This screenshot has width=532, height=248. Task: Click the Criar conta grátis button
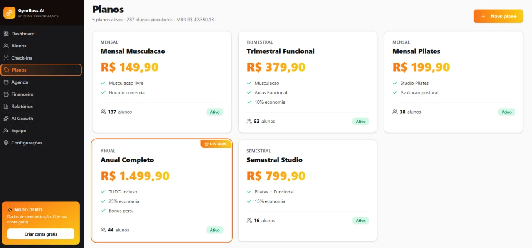(x=41, y=234)
